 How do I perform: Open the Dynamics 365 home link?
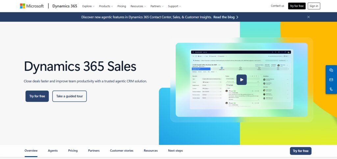[65, 6]
